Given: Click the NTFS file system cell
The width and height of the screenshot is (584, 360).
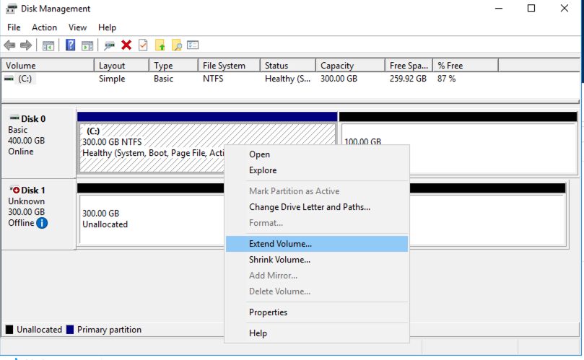Looking at the screenshot, I should tap(213, 79).
